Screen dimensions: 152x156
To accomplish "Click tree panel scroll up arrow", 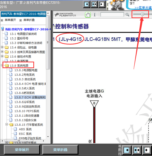I will click(48, 13).
